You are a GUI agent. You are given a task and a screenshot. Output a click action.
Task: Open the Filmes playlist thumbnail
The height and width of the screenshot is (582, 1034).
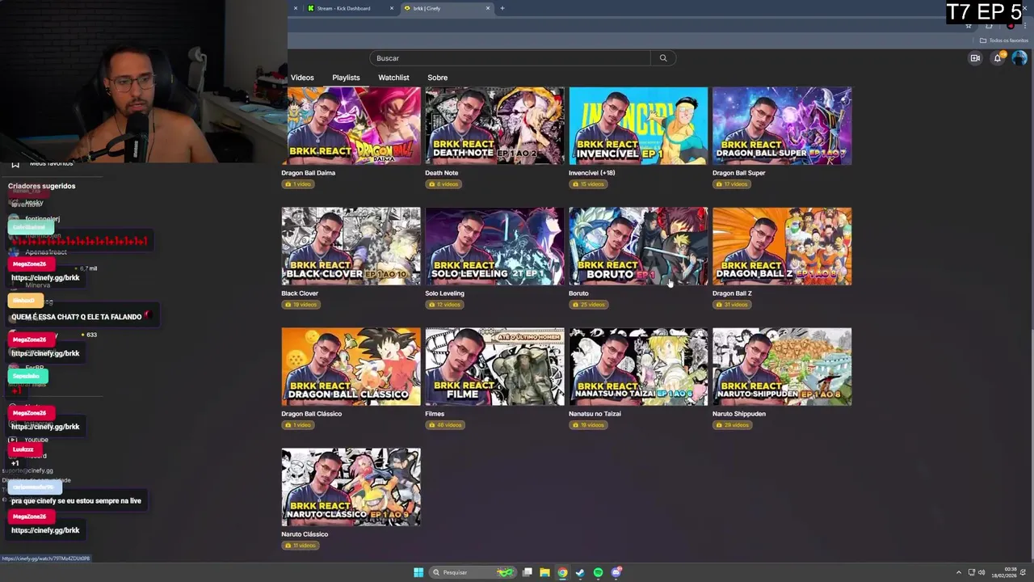(494, 367)
